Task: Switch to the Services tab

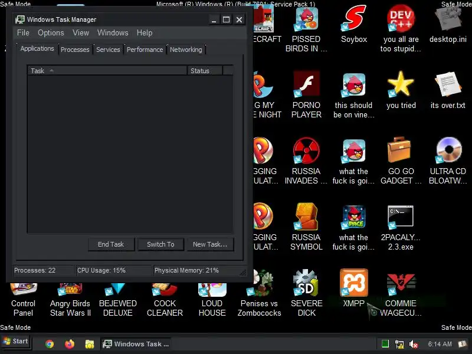Action: click(x=108, y=50)
